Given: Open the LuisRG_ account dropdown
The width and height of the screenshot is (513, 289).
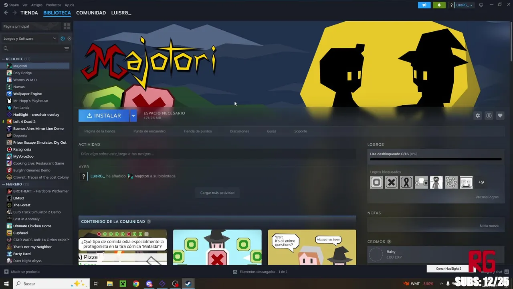Looking at the screenshot, I should coord(465,5).
